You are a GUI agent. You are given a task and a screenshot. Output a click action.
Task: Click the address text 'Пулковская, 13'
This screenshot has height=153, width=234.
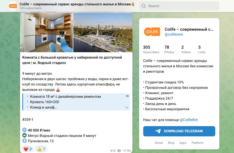pyautogui.click(x=41, y=141)
